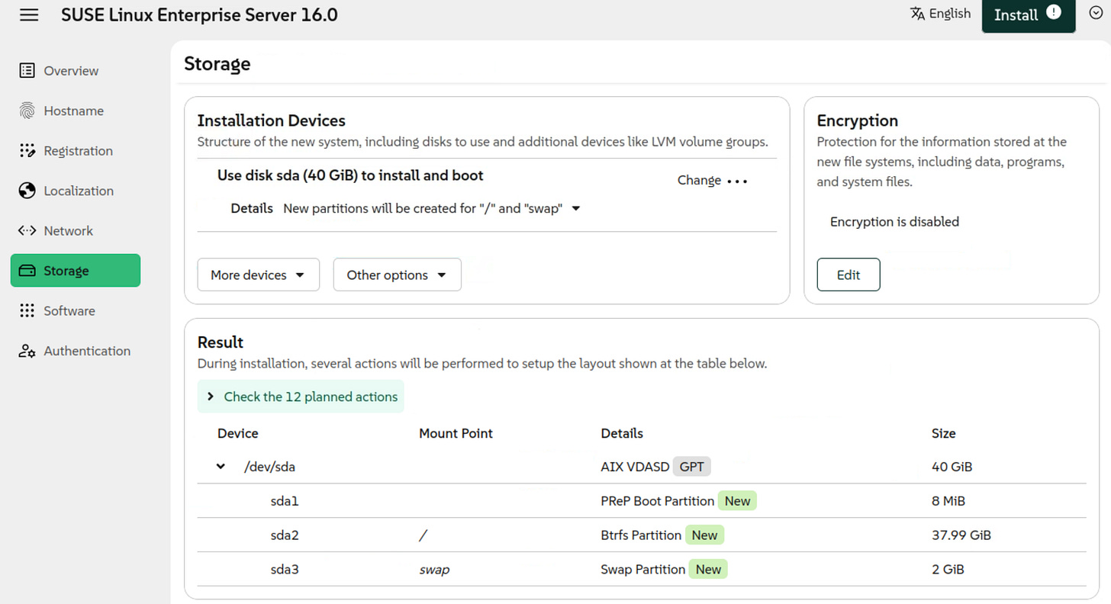Click the GPT label badge
The height and width of the screenshot is (604, 1111).
[x=692, y=467]
